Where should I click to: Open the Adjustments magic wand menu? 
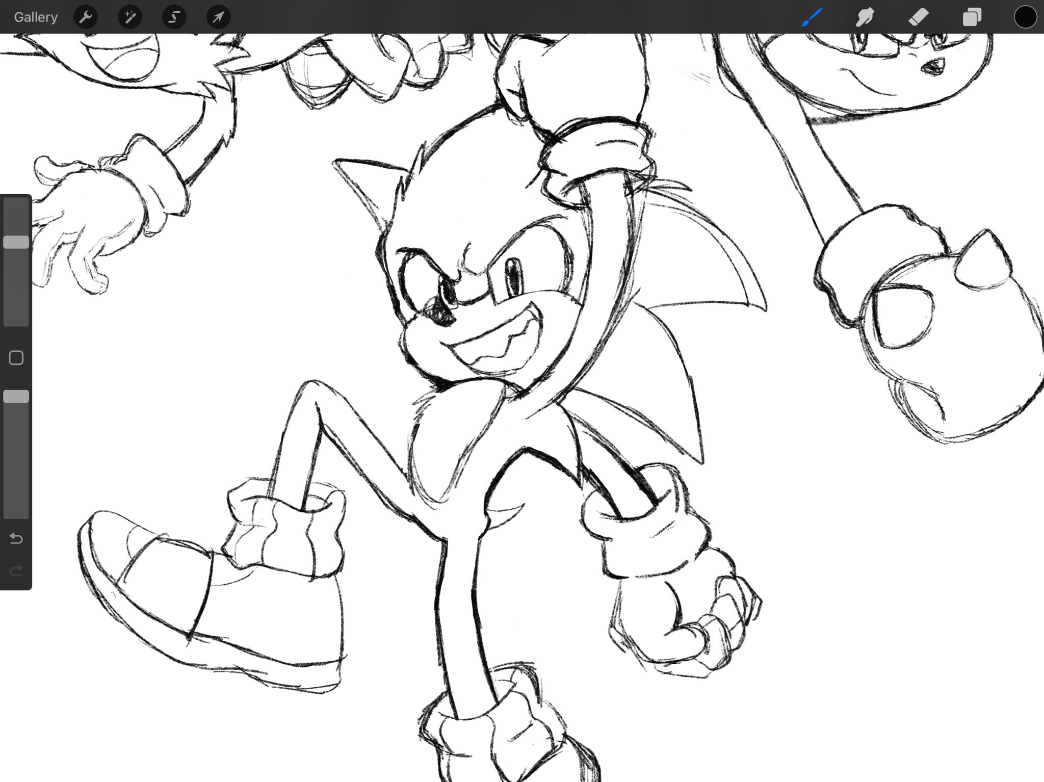130,17
